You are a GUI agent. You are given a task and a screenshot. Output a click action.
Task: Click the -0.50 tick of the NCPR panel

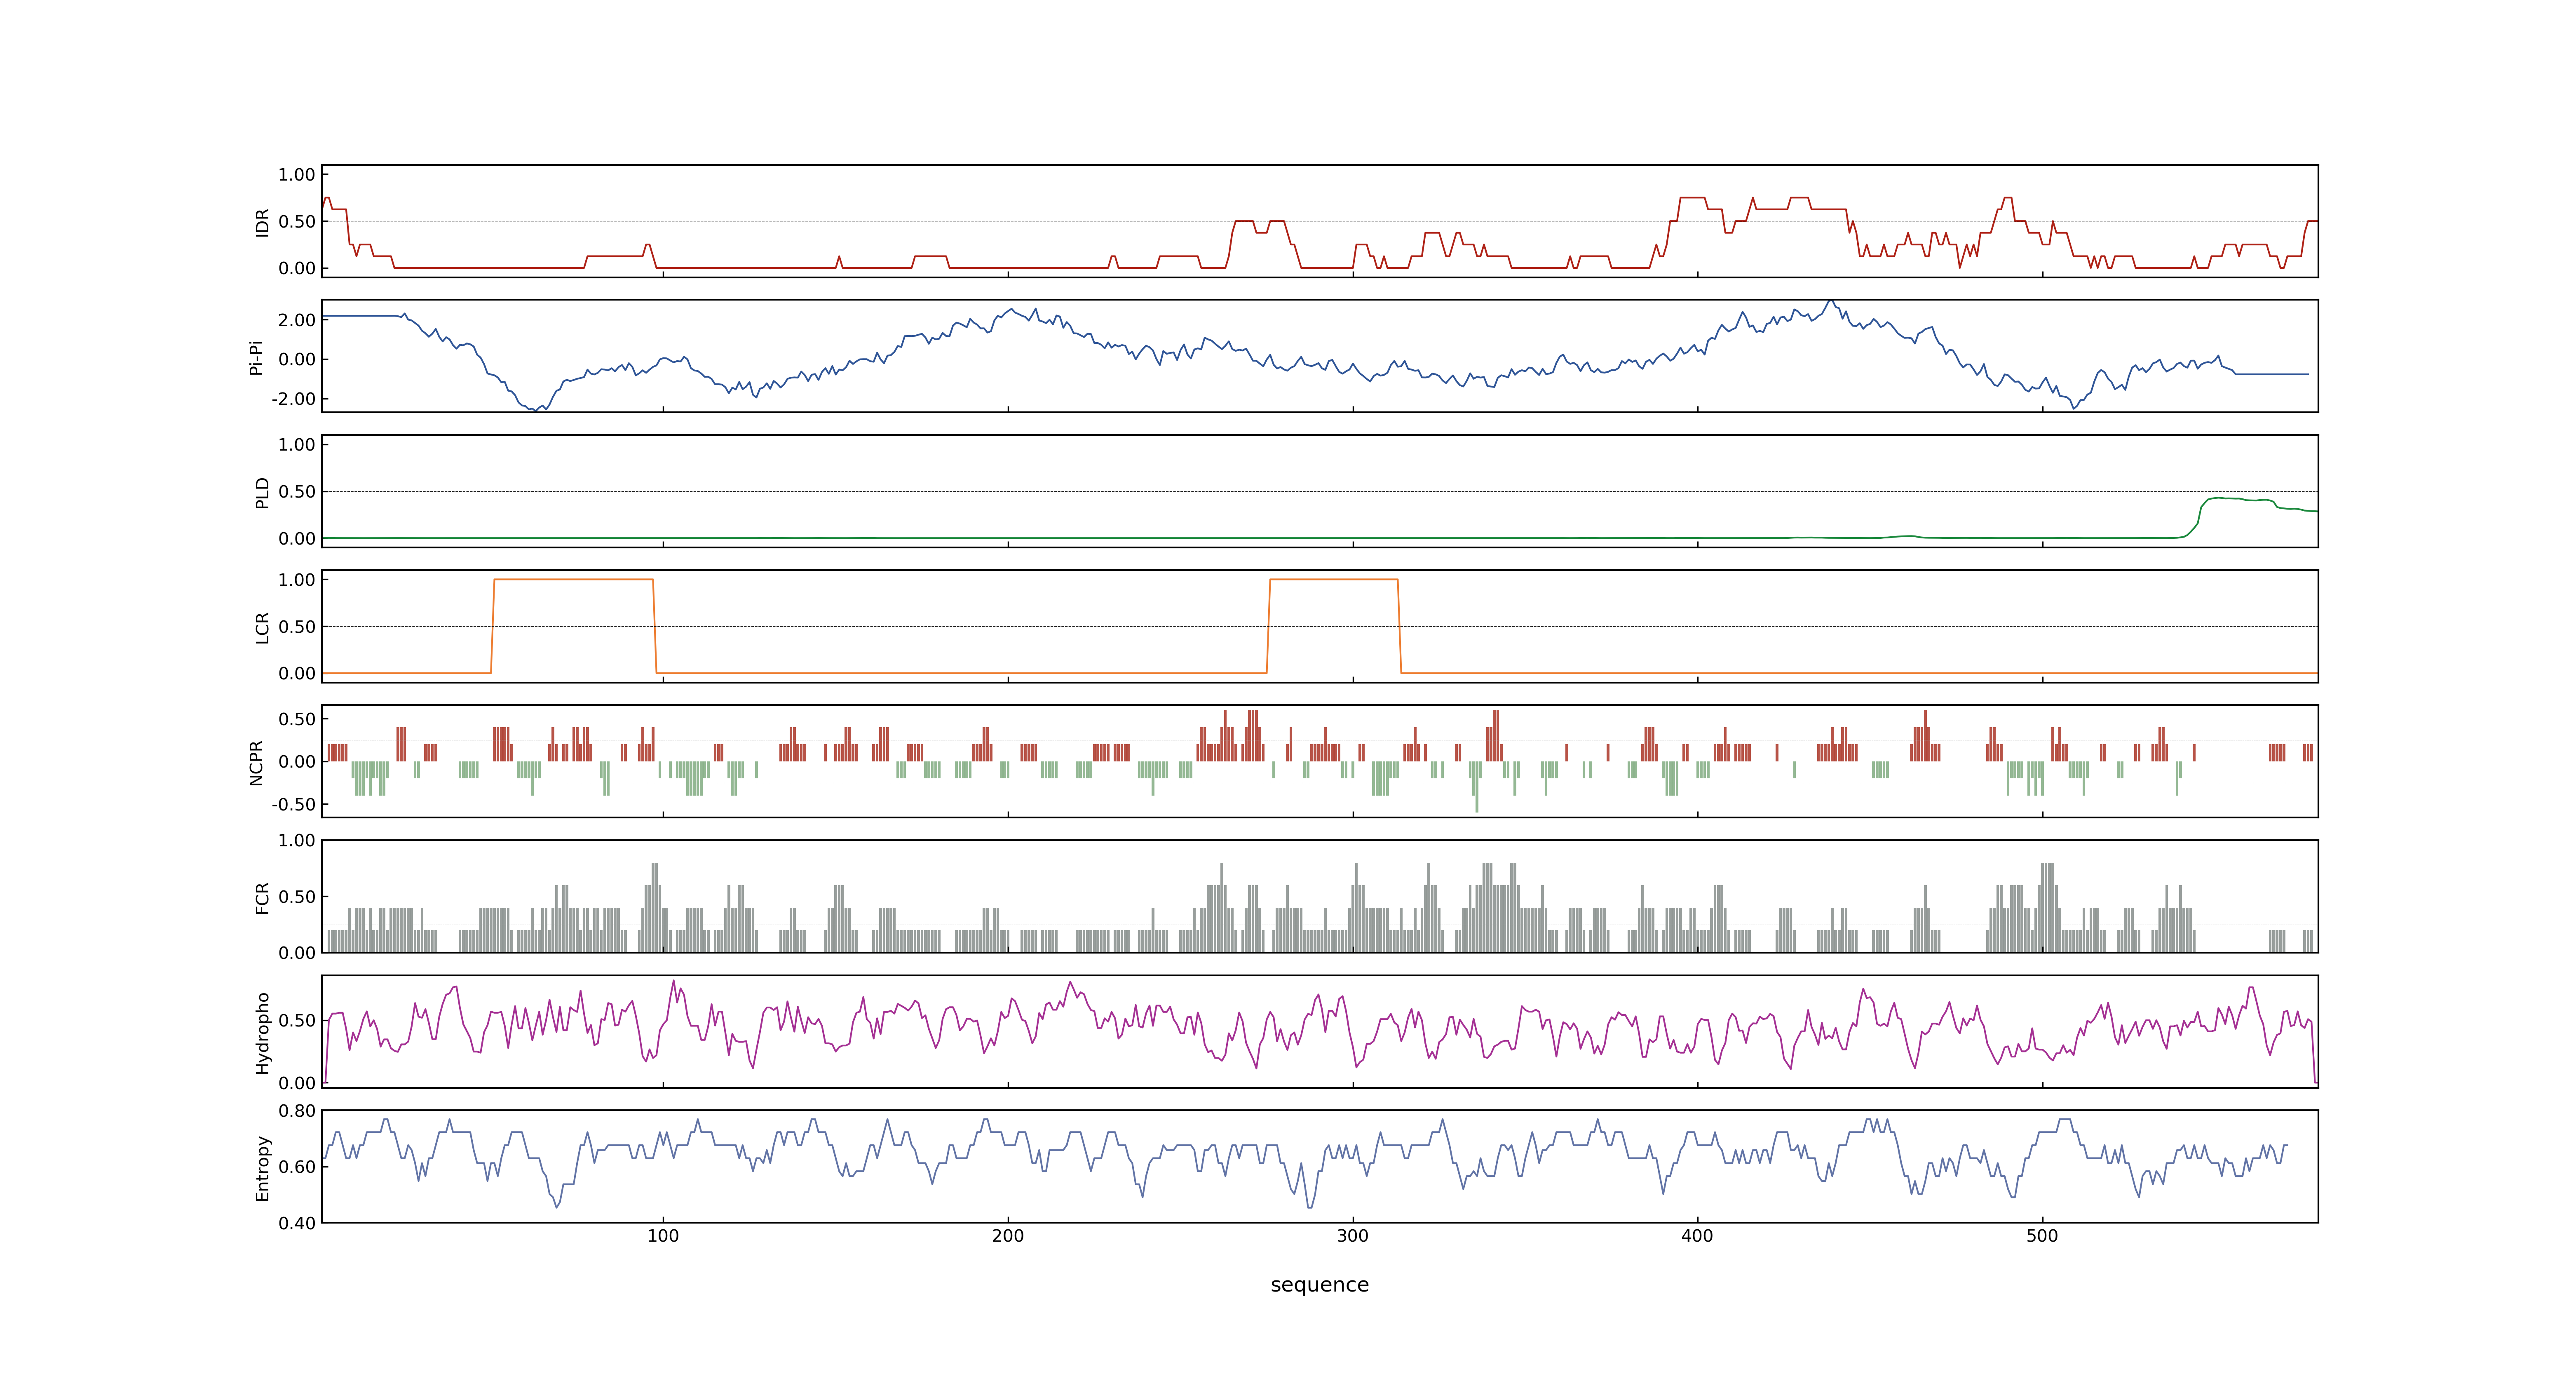coord(293,805)
